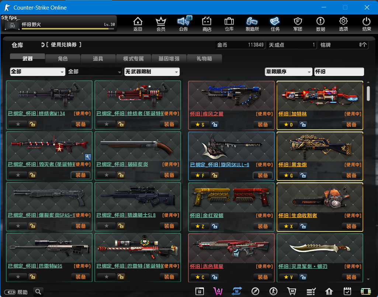Screen dimensions: 378x297
Task: Click the 返回 home icon
Action: tap(138, 24)
